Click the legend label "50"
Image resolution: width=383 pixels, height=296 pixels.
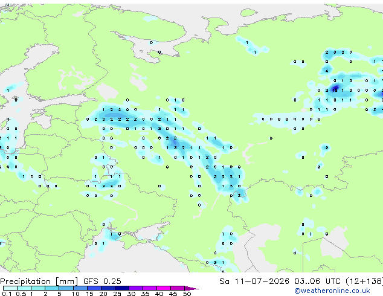tap(187, 294)
